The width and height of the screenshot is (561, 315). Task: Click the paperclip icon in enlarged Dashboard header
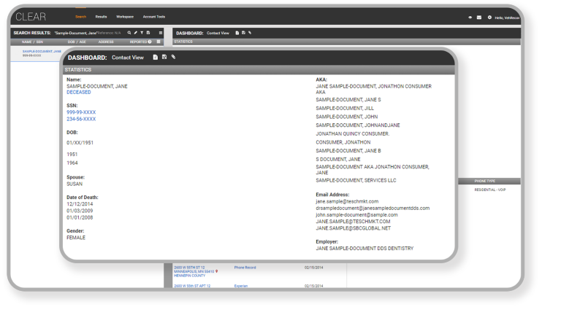click(174, 58)
